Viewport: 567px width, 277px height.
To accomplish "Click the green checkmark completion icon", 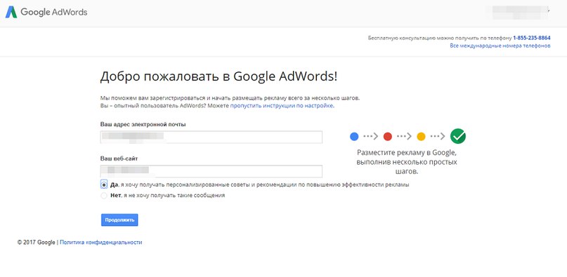I will coord(458,136).
